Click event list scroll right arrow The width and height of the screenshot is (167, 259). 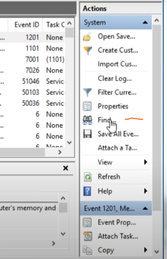pos(60,152)
